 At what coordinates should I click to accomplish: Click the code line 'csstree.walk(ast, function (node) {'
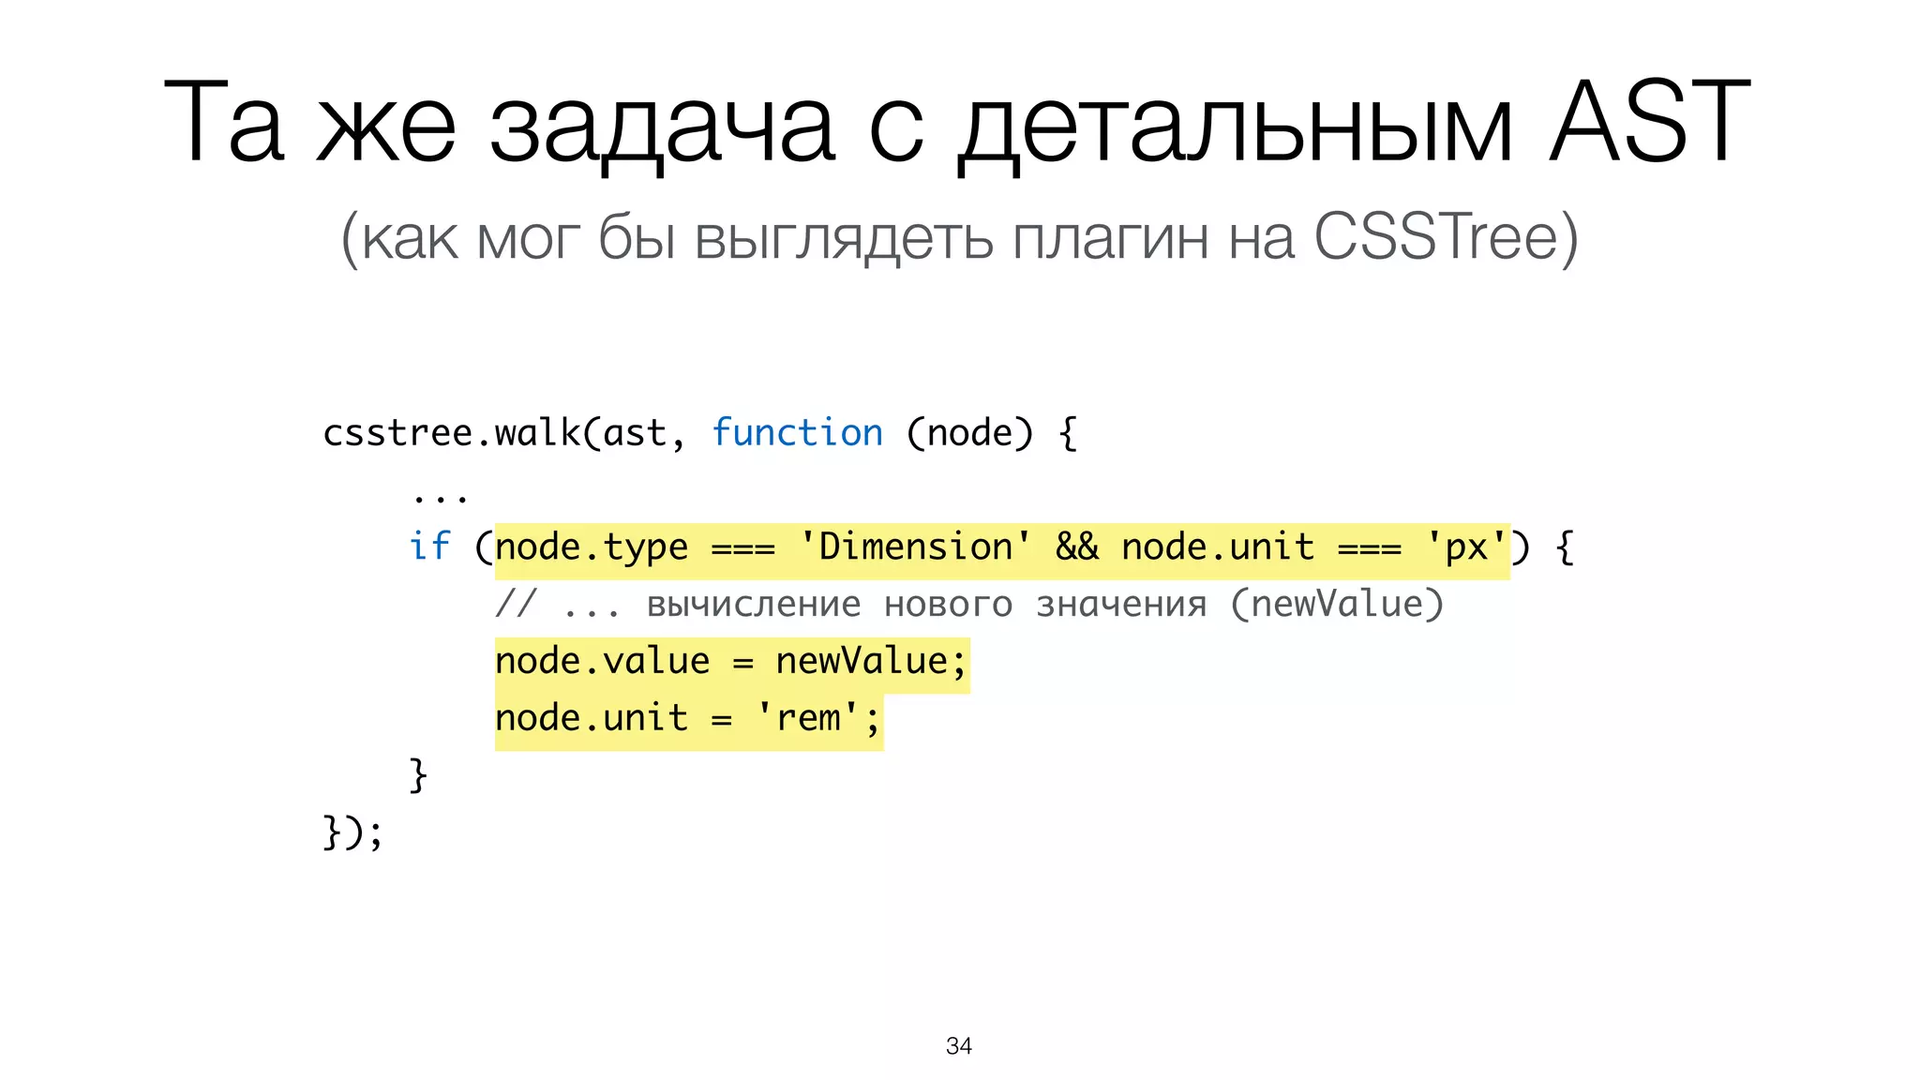coord(700,433)
